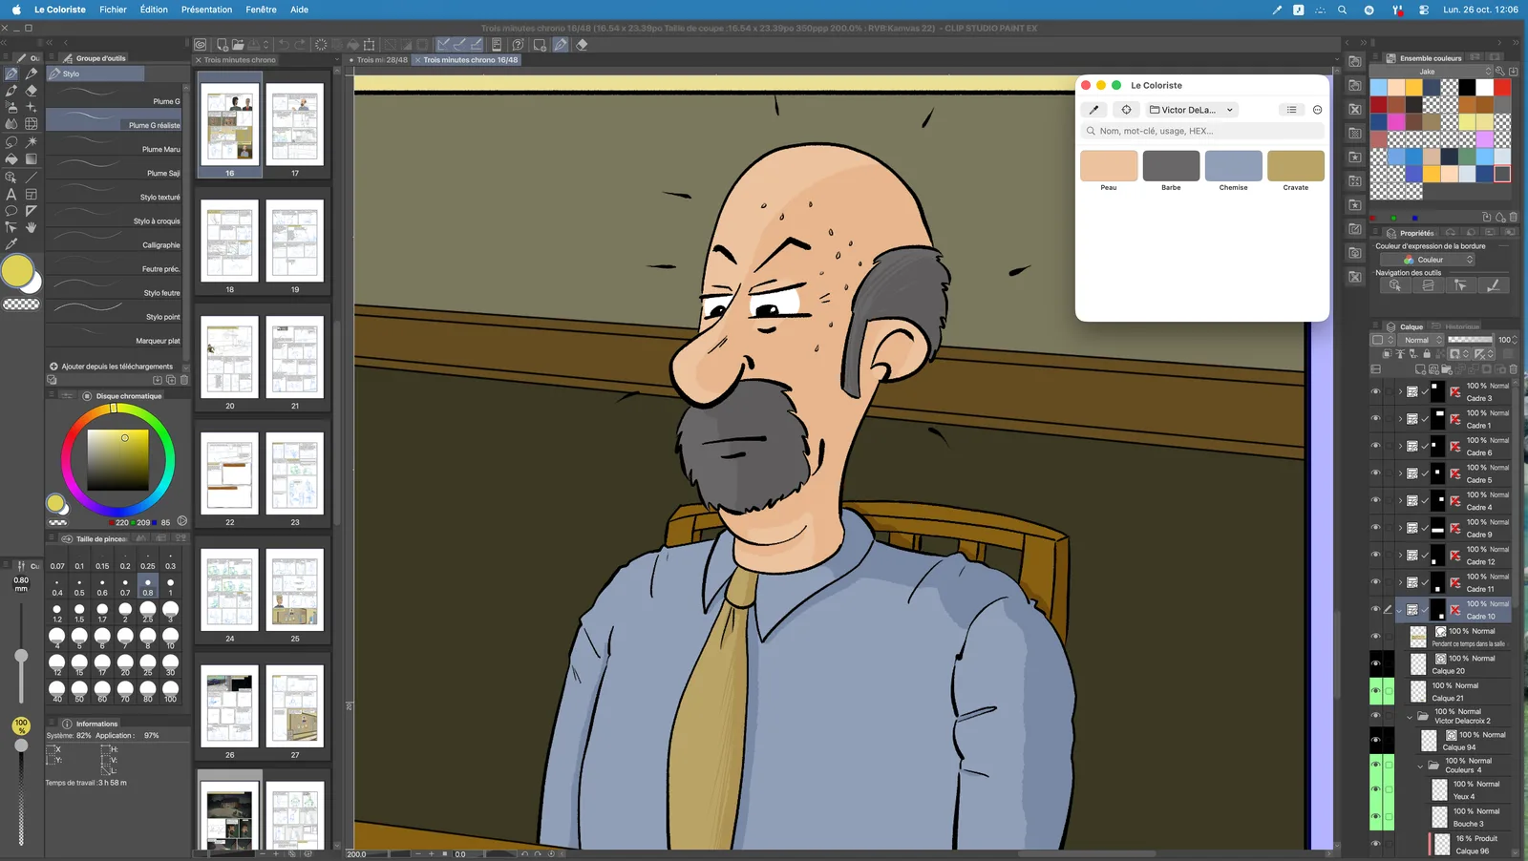
Task: Pick the Peau swatch in Le Coloriste
Action: pyautogui.click(x=1109, y=166)
